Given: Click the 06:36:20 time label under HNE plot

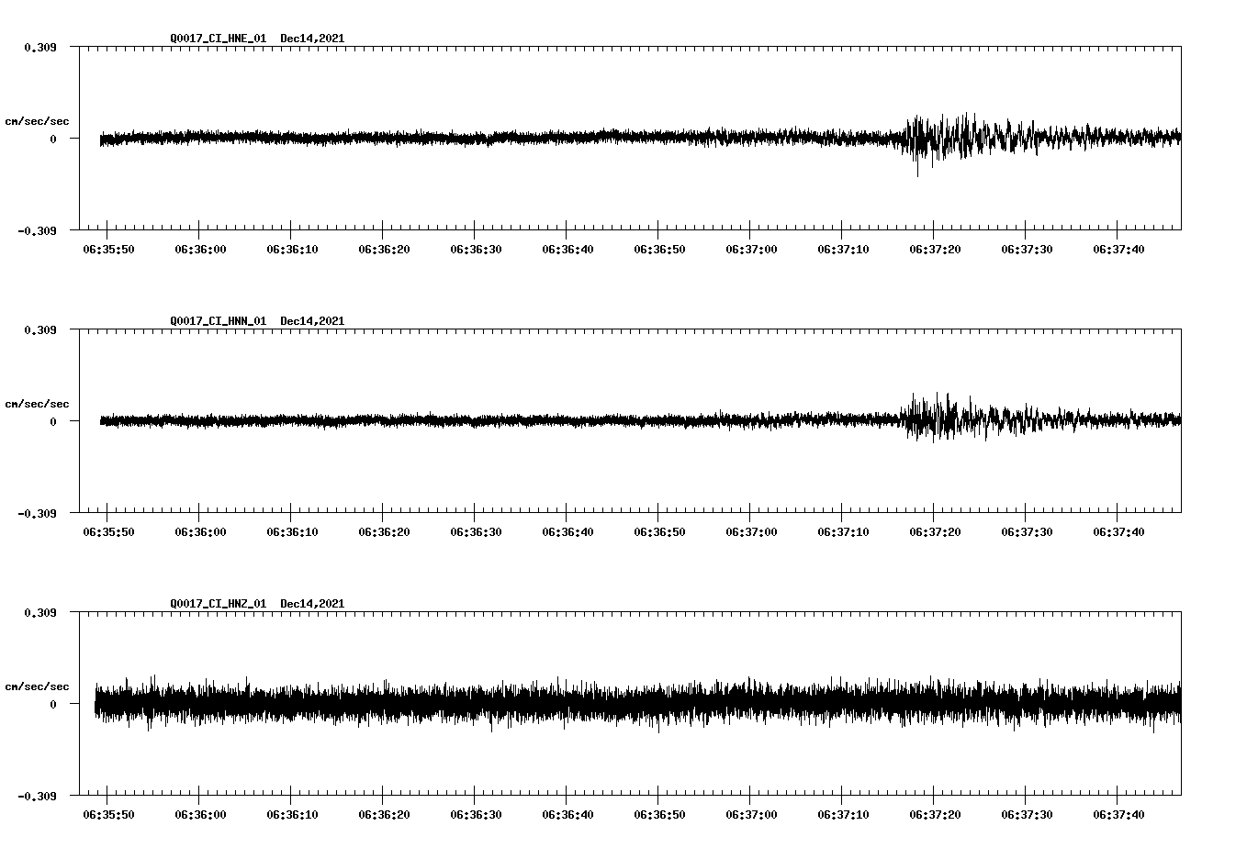Looking at the screenshot, I should 384,250.
